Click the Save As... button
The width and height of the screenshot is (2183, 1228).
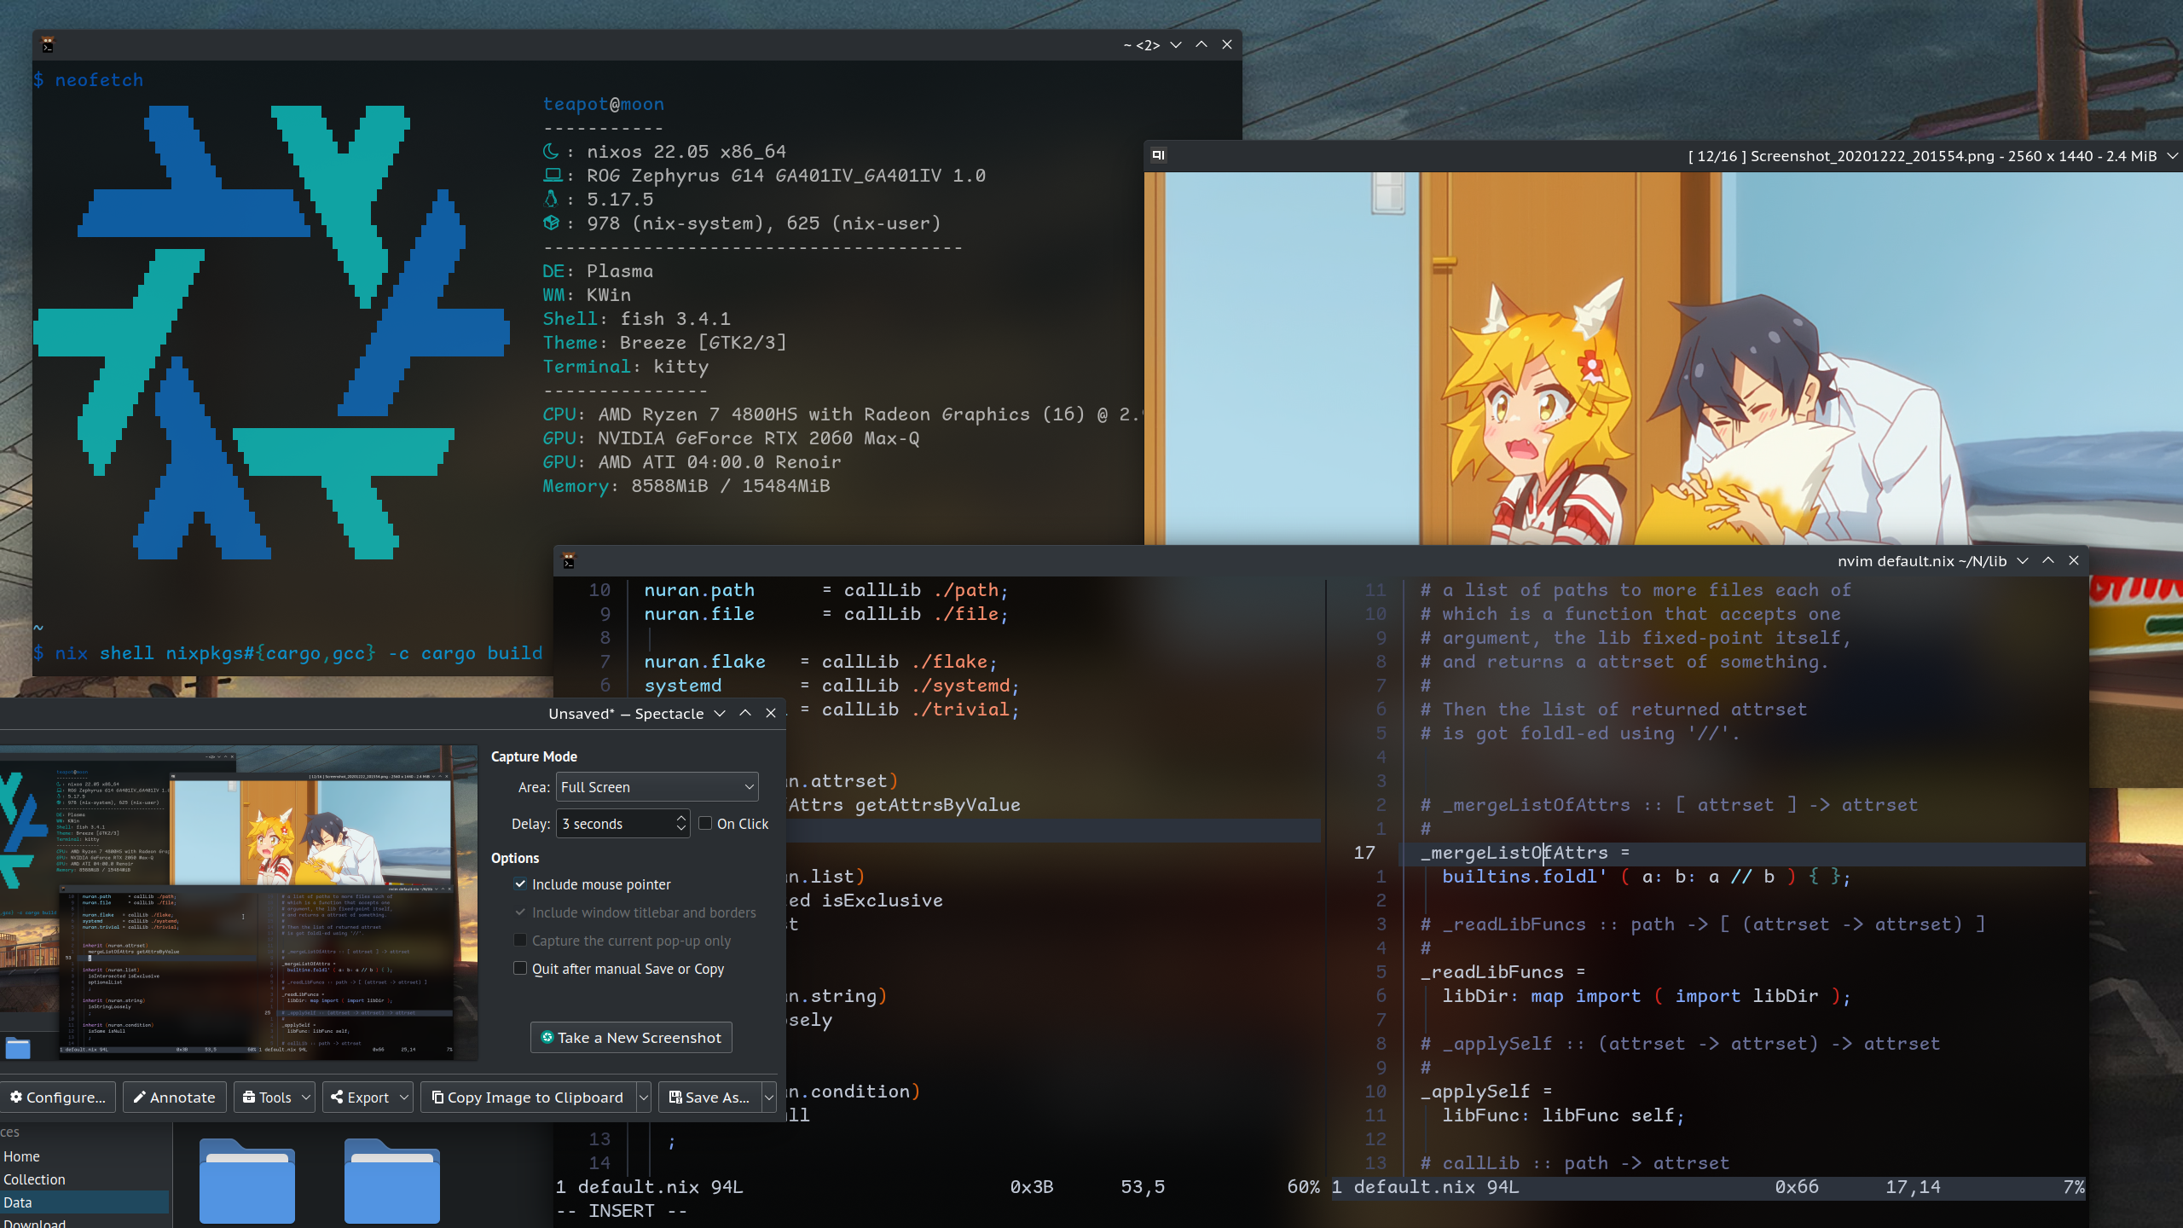709,1098
